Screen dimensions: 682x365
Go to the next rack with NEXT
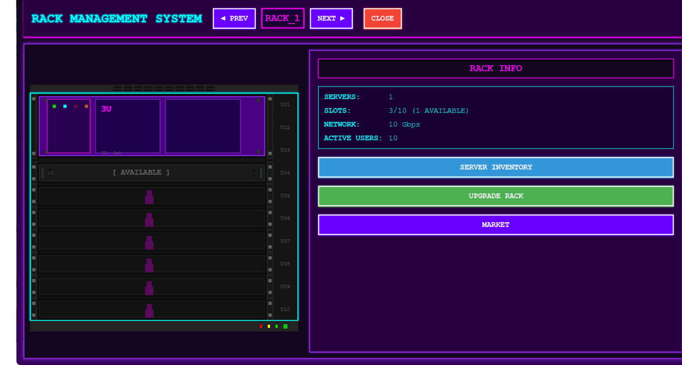click(x=331, y=19)
